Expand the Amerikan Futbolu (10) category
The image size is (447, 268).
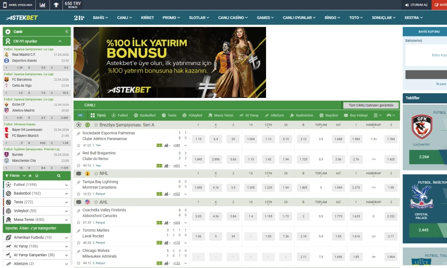pos(37,238)
